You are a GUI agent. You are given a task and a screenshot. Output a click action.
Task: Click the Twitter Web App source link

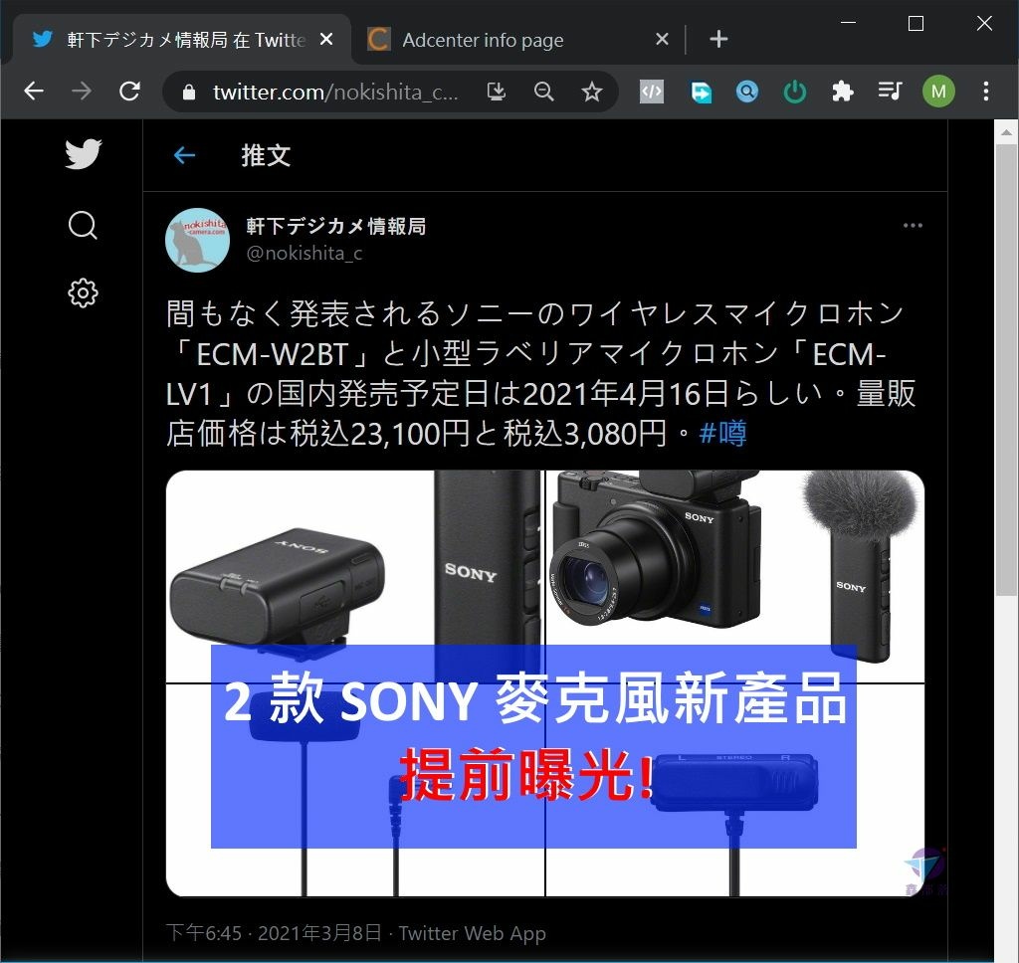point(472,933)
